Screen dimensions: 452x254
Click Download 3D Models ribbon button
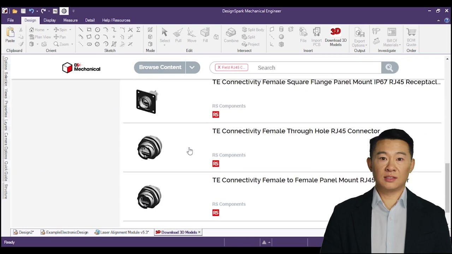[x=335, y=37]
